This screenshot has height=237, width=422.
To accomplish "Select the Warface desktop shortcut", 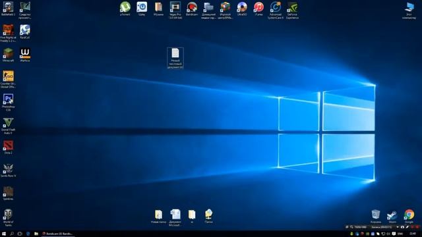I will tap(25, 55).
